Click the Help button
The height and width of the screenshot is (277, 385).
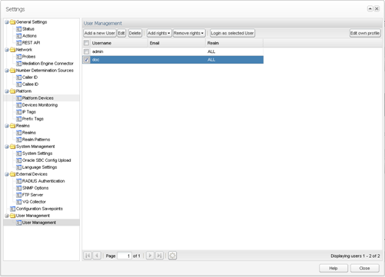[x=334, y=268]
